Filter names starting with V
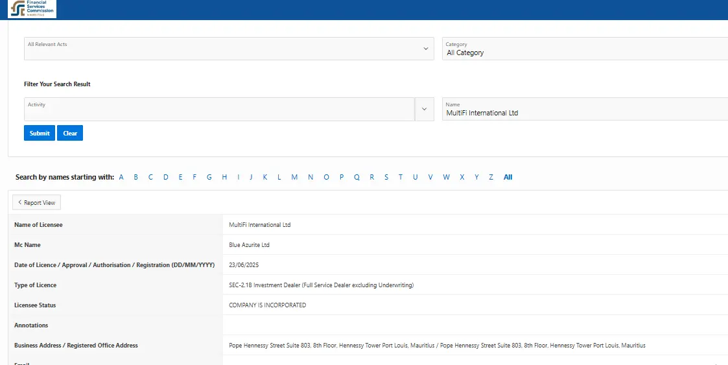Viewport: 728px width, 365px height. tap(430, 177)
